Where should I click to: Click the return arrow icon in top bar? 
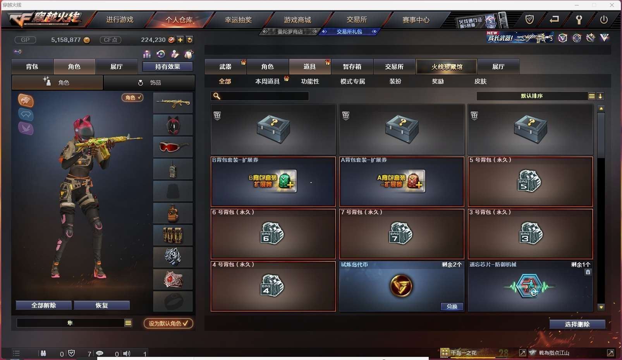(554, 19)
